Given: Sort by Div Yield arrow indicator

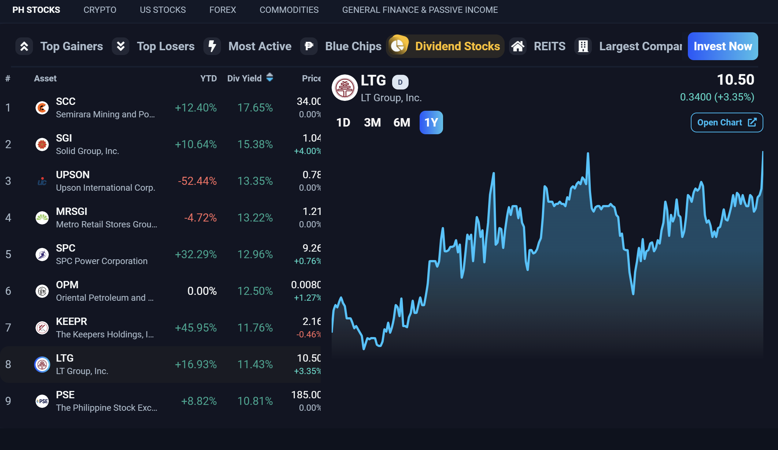Looking at the screenshot, I should pos(270,77).
